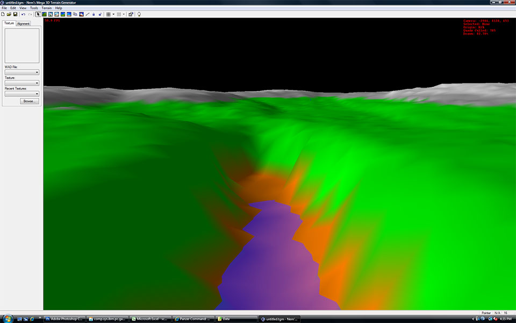Screen dimensions: 516x323
Task: Create a new terrain file
Action: point(3,14)
